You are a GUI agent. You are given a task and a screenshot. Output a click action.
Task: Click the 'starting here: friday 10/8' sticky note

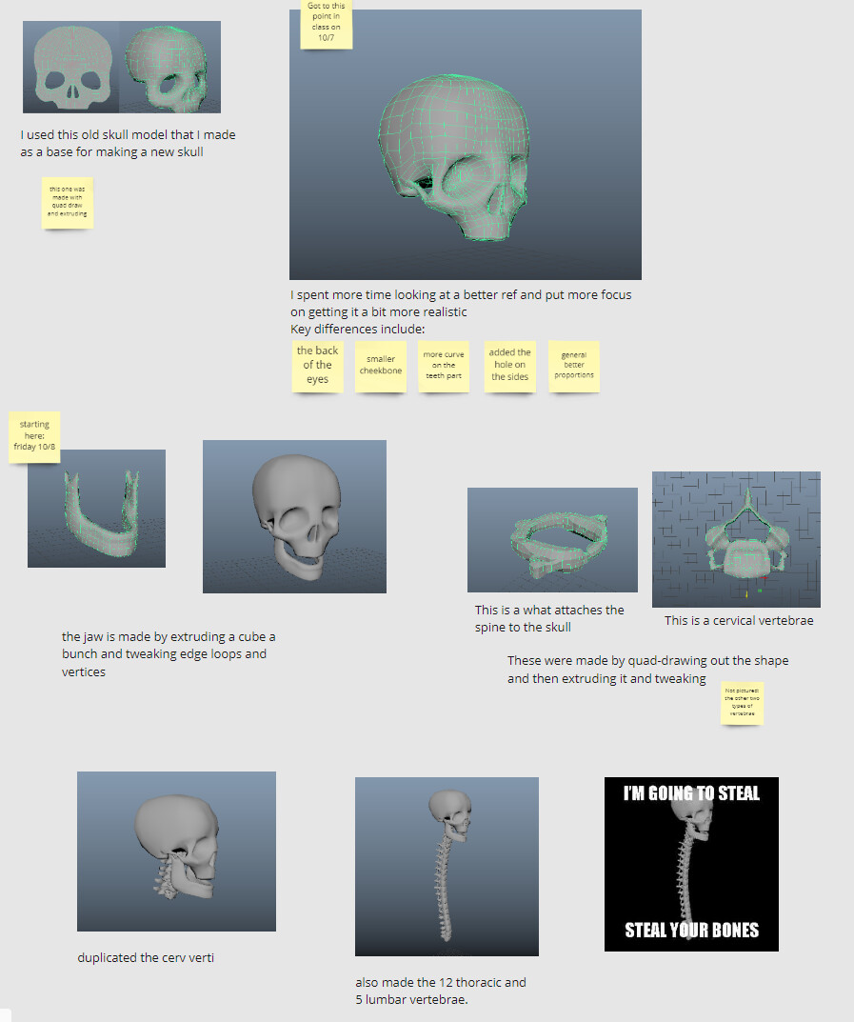click(34, 436)
